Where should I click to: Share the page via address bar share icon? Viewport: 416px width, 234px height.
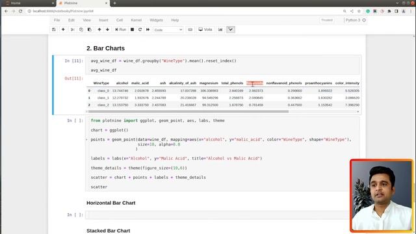coord(352,11)
